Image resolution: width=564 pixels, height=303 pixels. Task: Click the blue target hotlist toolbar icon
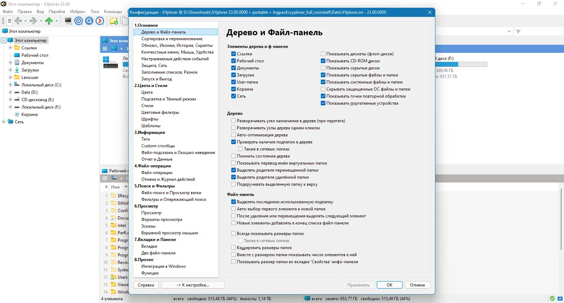[x=79, y=21]
